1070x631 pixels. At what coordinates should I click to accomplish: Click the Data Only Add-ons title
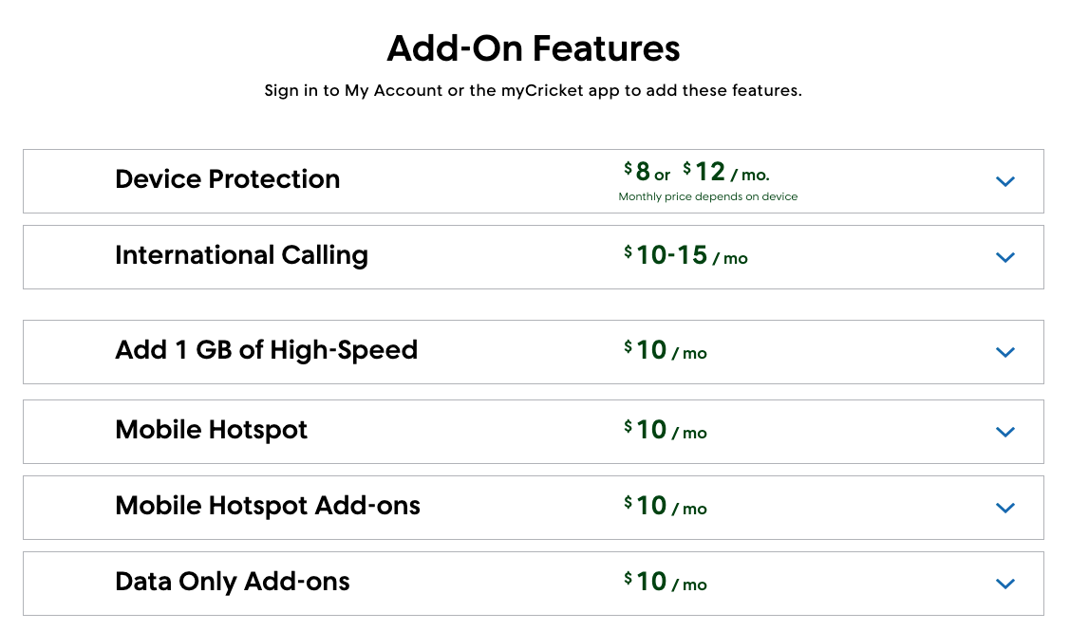[x=232, y=582]
